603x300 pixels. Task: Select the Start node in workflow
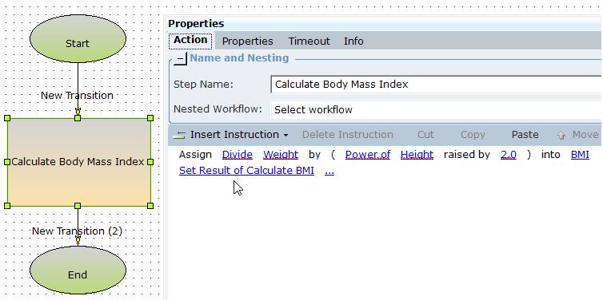[78, 39]
